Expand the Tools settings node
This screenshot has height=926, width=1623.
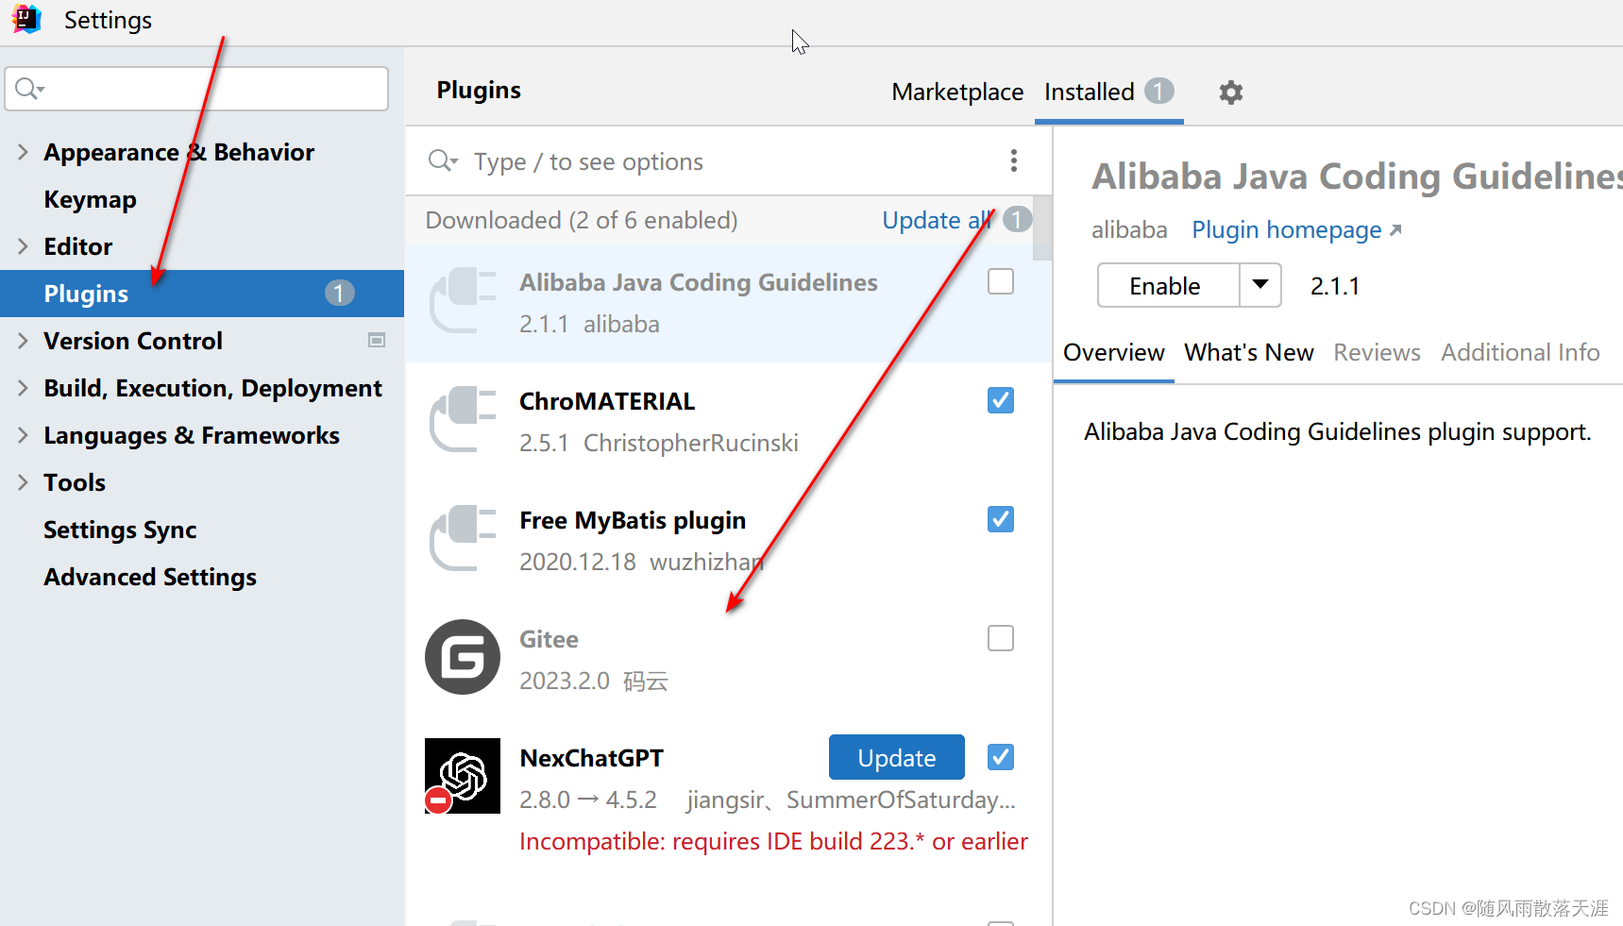click(x=23, y=482)
